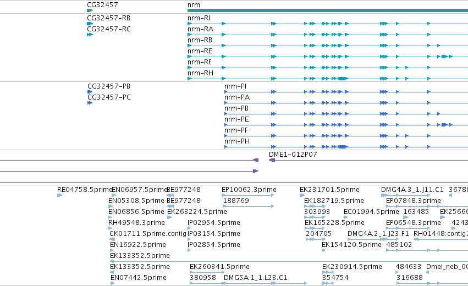Viewport: 468px width, 286px height.
Task: Select the 188769 feature label
Action: (x=236, y=201)
